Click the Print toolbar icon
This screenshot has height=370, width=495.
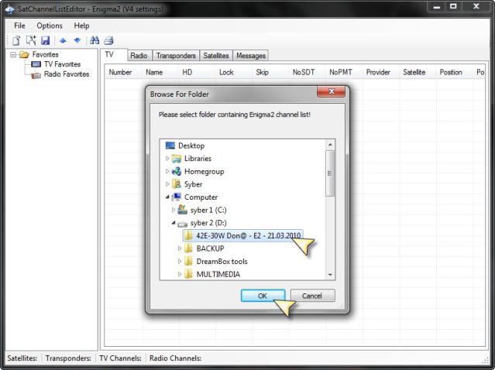(108, 41)
